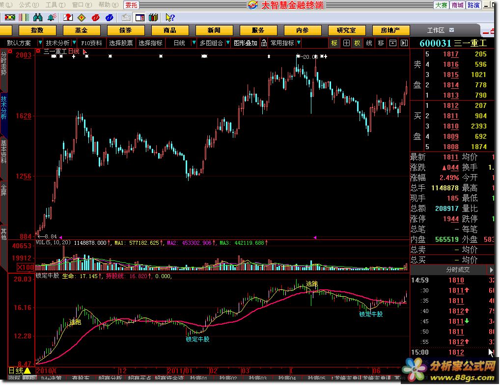Viewport: 500px width, 385px height.
Task: Open the 新闻 category tab
Action: click(x=214, y=30)
